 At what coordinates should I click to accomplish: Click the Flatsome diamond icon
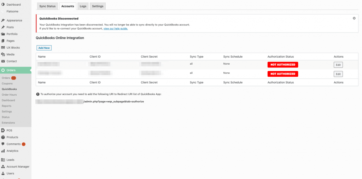[3, 11]
